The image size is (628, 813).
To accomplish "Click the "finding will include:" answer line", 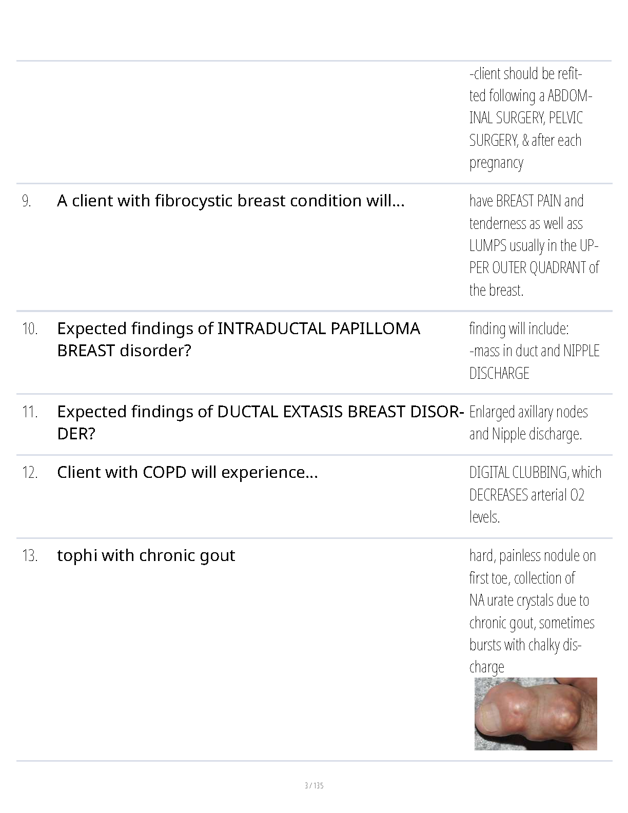I will [x=519, y=328].
